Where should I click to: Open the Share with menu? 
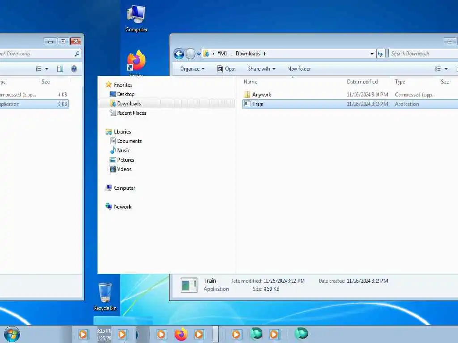click(x=262, y=69)
